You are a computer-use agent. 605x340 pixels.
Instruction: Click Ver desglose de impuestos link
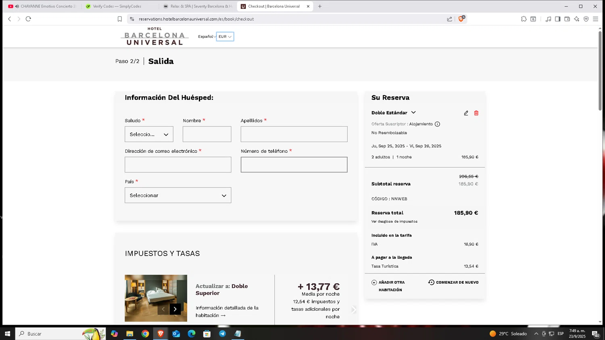tap(394, 222)
